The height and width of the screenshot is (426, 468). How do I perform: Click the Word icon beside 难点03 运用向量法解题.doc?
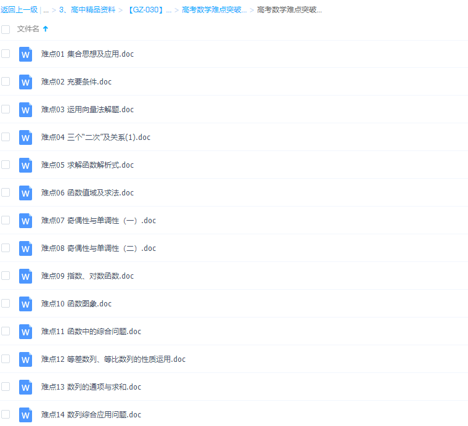(x=25, y=110)
